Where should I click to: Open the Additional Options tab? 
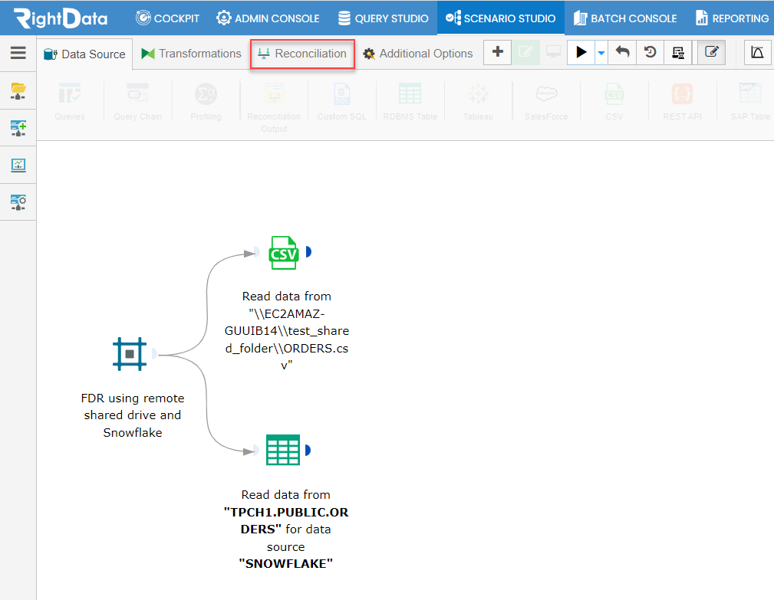418,53
